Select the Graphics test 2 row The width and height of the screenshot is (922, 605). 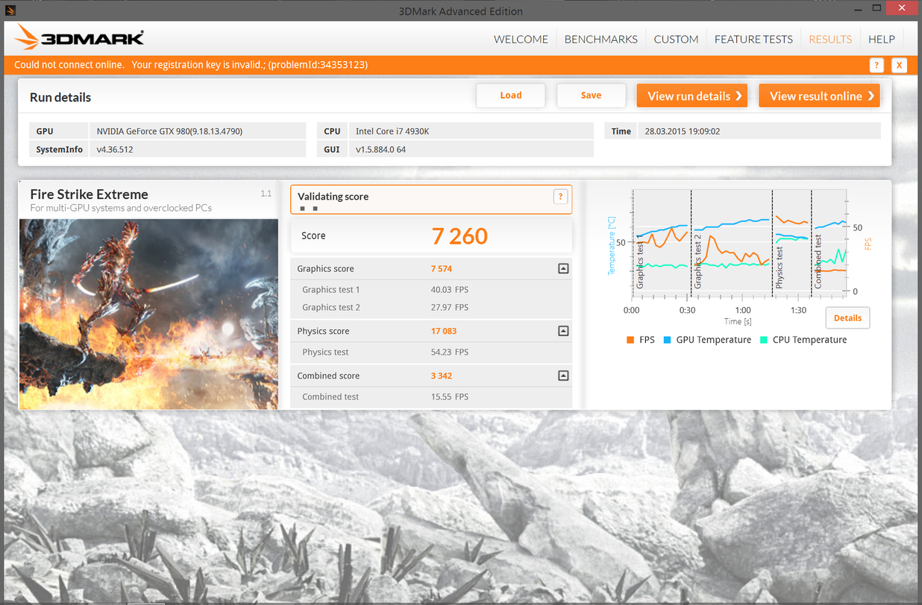[431, 307]
